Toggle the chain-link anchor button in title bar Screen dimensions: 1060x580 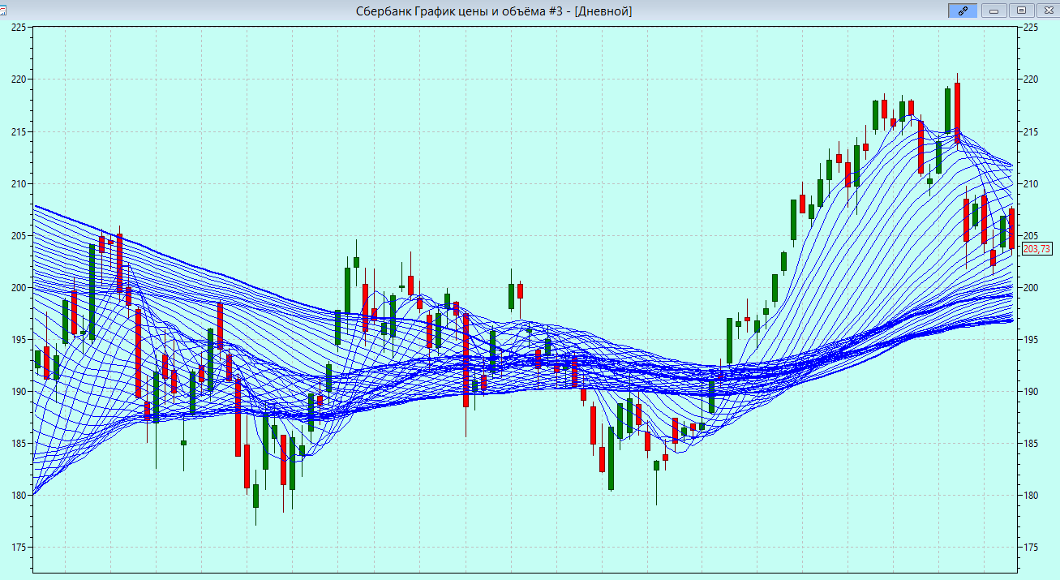pyautogui.click(x=963, y=11)
